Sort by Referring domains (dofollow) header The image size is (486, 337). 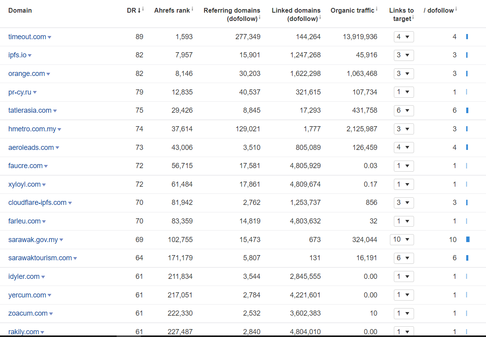[232, 14]
